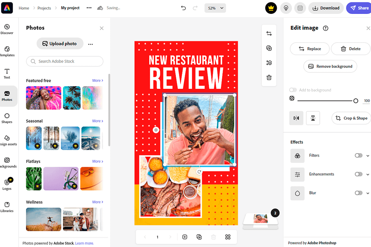
Task: Open the Edit image help icon
Action: (x=325, y=28)
